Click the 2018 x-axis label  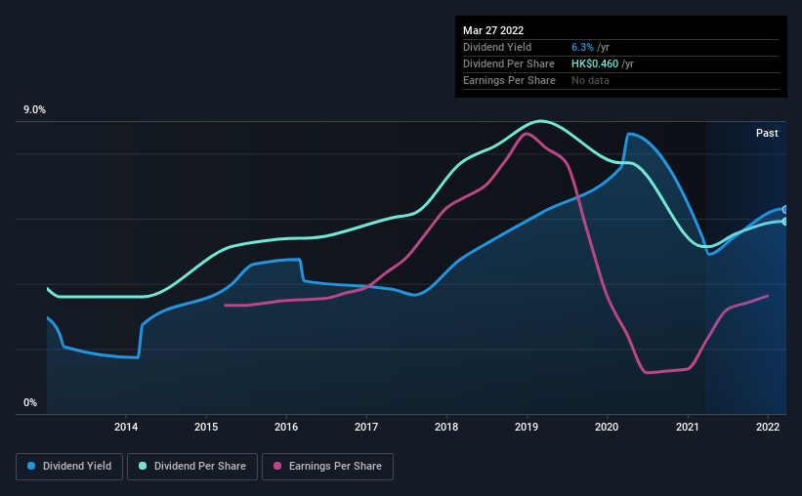click(446, 427)
